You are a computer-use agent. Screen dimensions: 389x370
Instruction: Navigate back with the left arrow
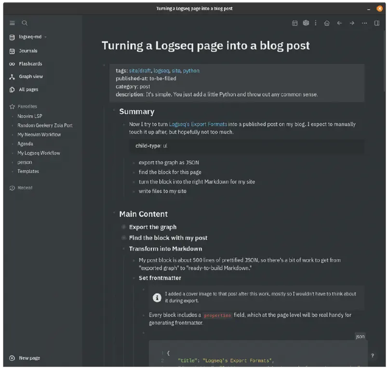pyautogui.click(x=339, y=23)
